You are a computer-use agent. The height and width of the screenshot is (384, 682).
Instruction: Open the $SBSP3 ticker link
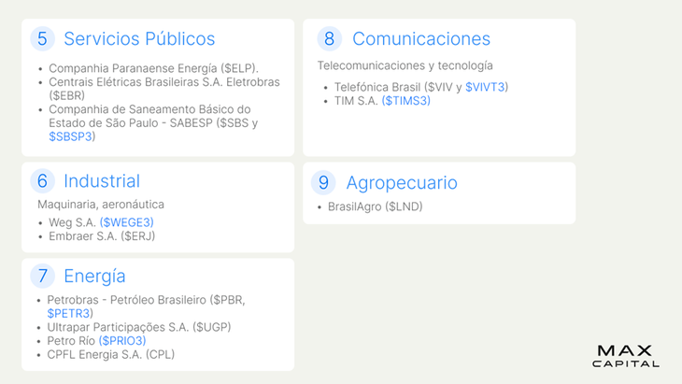click(x=70, y=136)
